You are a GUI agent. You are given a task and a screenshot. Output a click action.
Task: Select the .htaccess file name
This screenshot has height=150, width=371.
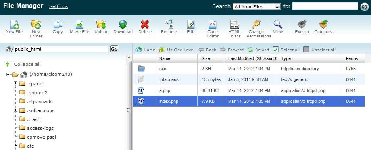point(169,79)
